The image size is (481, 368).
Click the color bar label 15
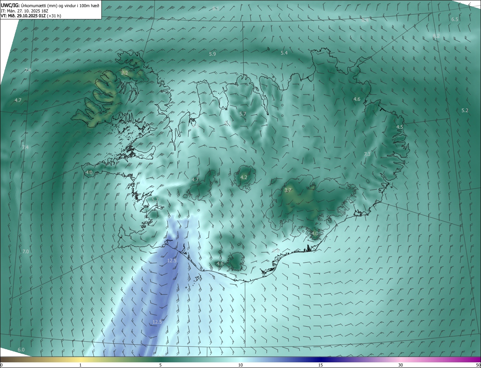[321, 365]
